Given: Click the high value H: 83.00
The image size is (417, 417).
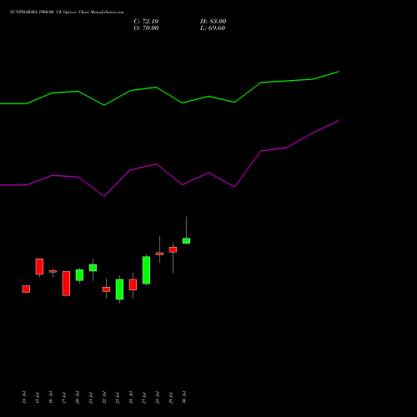Looking at the screenshot, I should [x=213, y=22].
